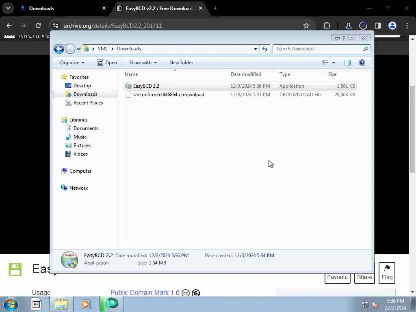This screenshot has height=312, width=416.
Task: Open Desktop in navigation pane
Action: point(78,86)
